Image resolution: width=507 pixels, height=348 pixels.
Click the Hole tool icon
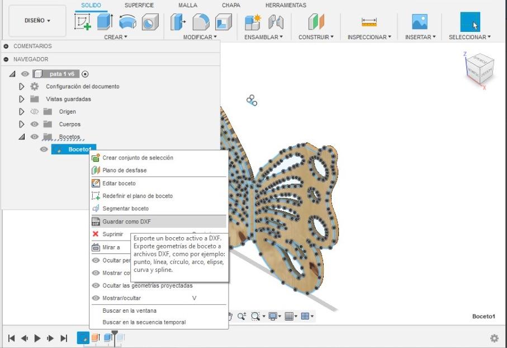click(x=150, y=22)
